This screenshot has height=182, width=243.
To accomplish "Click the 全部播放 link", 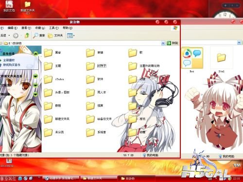I will [x=9, y=60].
